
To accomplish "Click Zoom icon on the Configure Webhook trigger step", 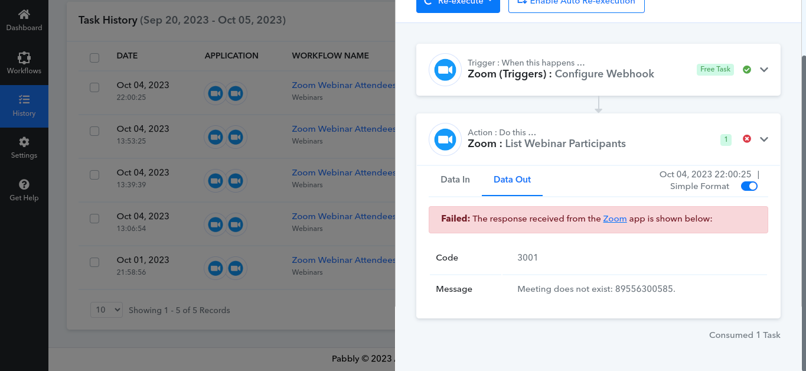I will (x=445, y=70).
